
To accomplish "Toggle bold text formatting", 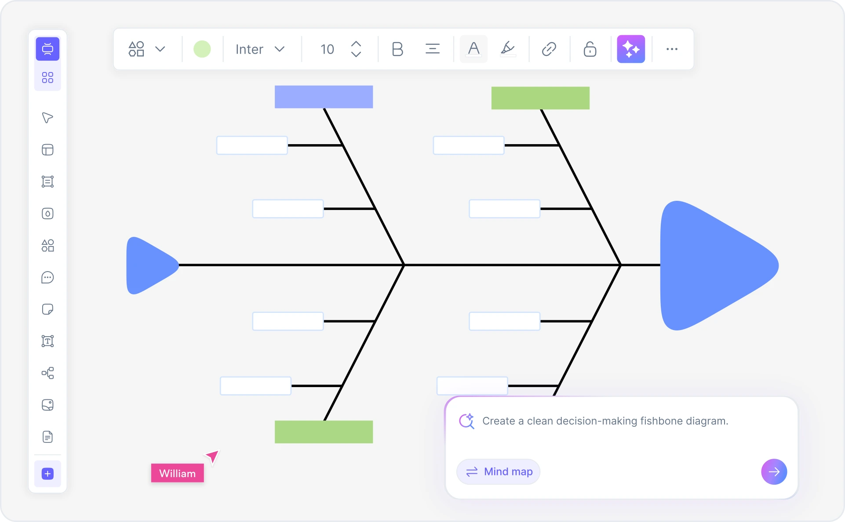I will 397,49.
